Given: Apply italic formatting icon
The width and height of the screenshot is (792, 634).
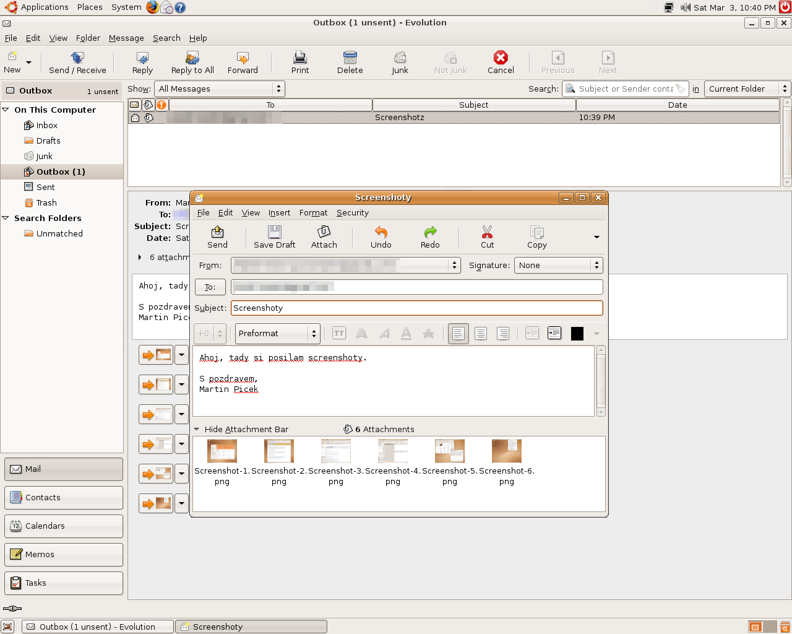Looking at the screenshot, I should click(x=384, y=333).
